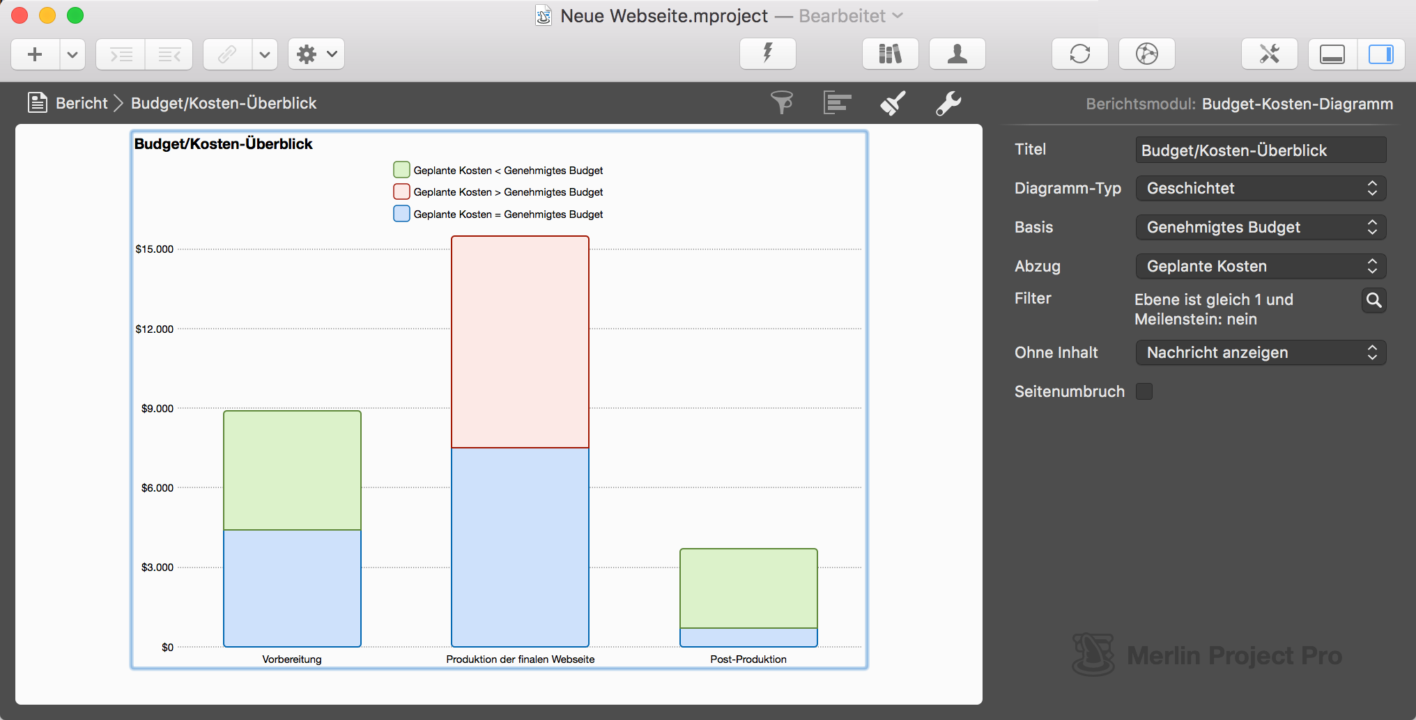Screen dimensions: 1416x720
Task: Enable the Seitenumbruch checkbox
Action: point(1144,391)
